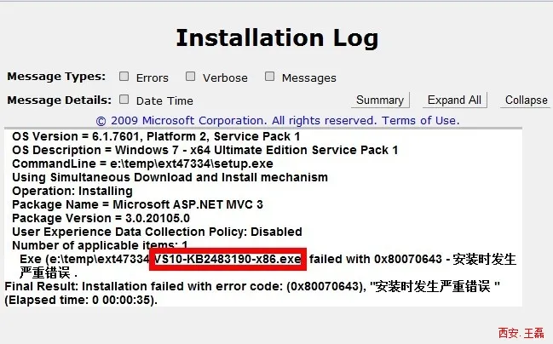Enable the Date Time details checkbox

[124, 99]
